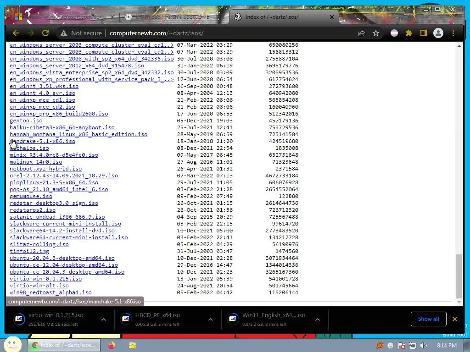The image size is (470, 352).
Task: Download en_windows_server_2012_x64_dvd_915478.iso
Action: pyautogui.click(x=77, y=66)
